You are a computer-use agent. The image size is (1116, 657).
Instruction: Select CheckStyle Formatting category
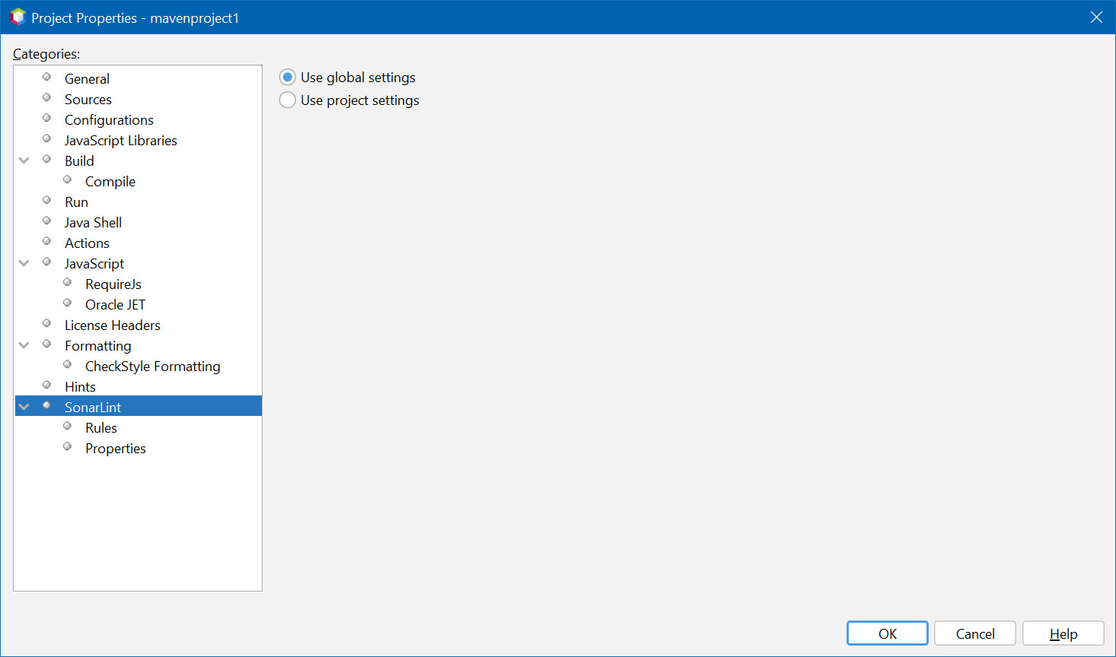click(152, 367)
